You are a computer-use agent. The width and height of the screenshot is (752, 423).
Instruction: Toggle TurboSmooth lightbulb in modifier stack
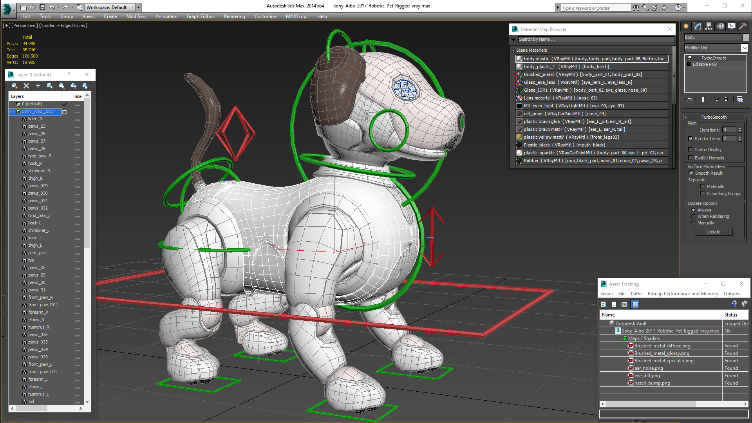pyautogui.click(x=689, y=58)
